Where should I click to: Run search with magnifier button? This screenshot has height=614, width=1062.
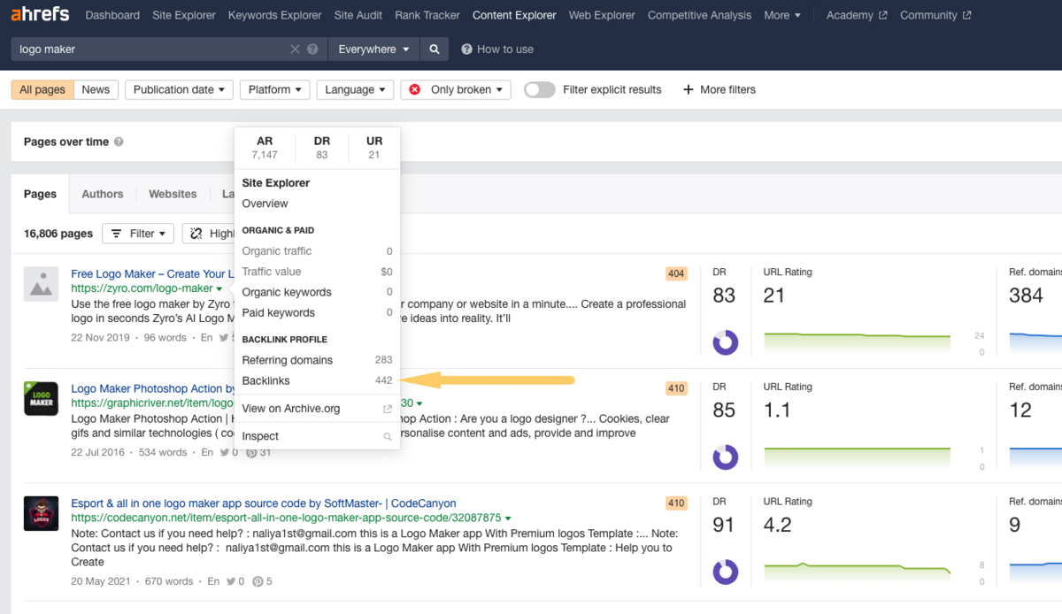[435, 50]
